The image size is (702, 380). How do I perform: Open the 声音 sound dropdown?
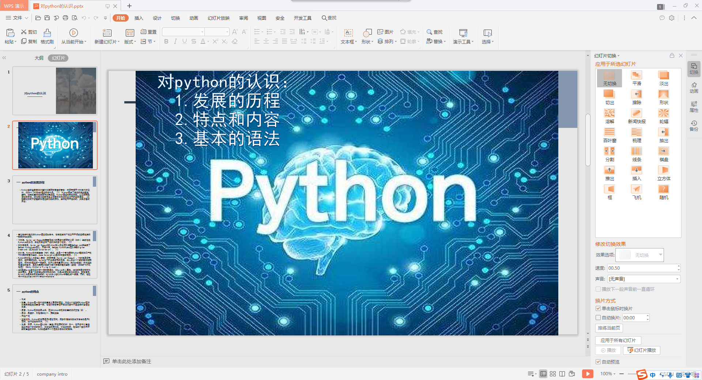(x=677, y=279)
